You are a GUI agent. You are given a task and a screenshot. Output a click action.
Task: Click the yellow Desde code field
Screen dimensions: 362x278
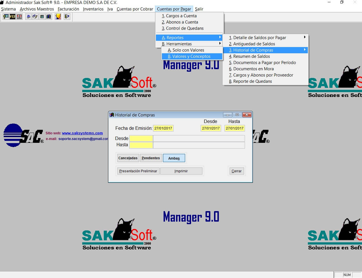(141, 139)
